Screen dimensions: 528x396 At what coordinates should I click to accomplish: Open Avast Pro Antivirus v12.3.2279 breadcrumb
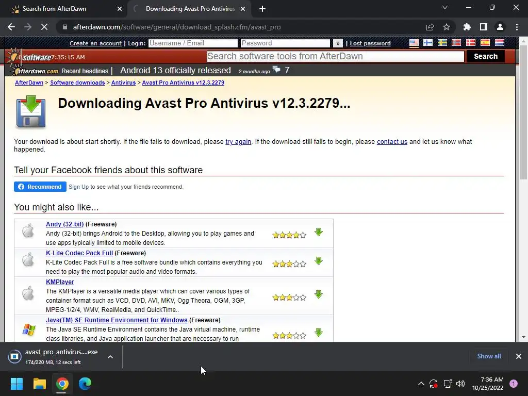183,82
